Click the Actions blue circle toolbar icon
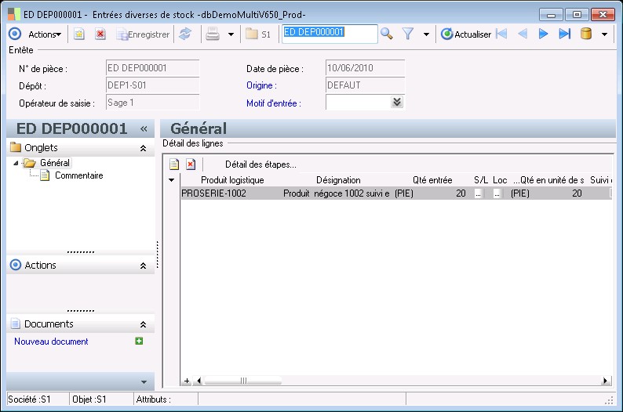The height and width of the screenshot is (412, 623). click(15, 34)
